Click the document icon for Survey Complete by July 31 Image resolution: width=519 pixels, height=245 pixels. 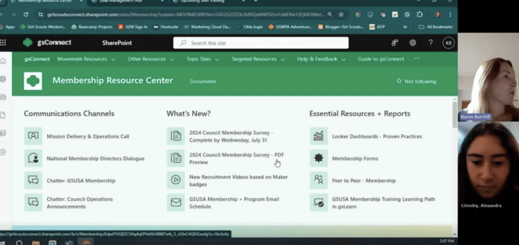(x=176, y=136)
